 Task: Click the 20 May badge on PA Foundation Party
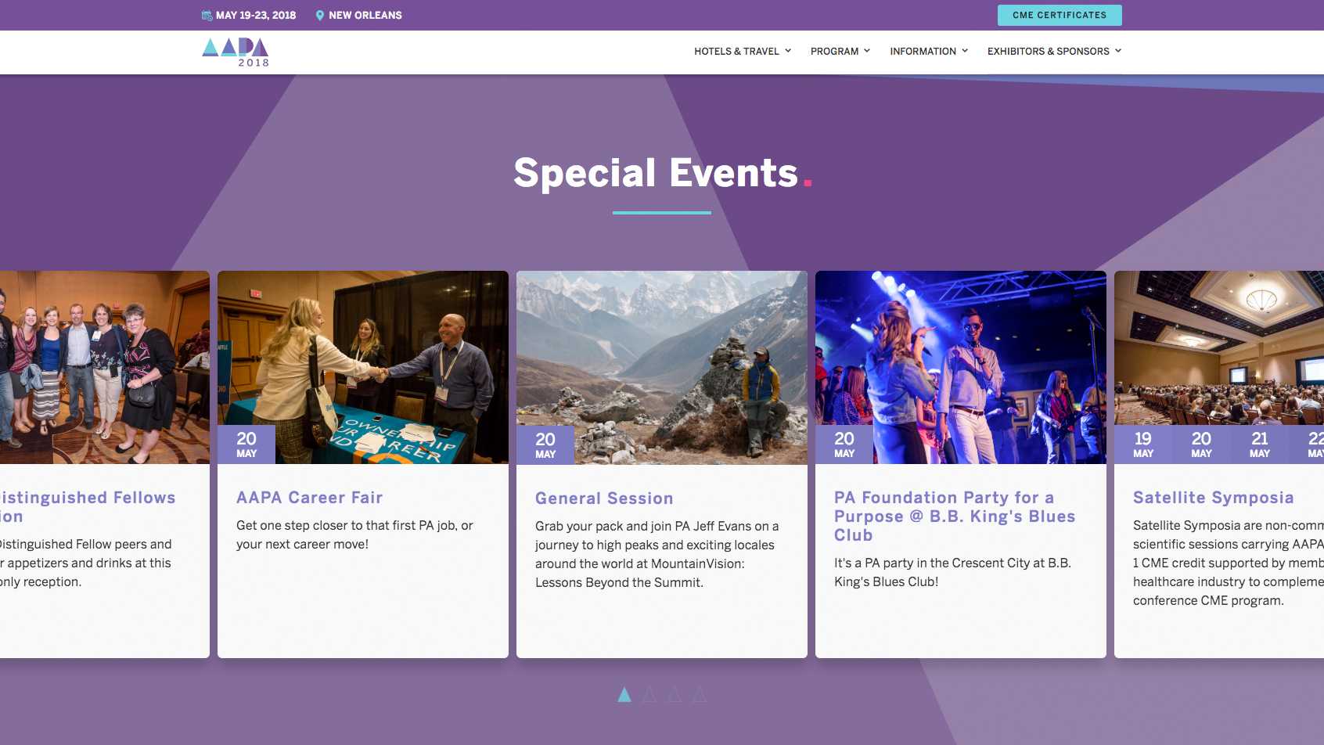844,444
